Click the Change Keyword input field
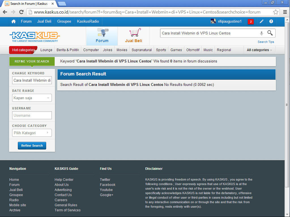Image resolution: width=290 pixels, height=217 pixels. pos(32,80)
